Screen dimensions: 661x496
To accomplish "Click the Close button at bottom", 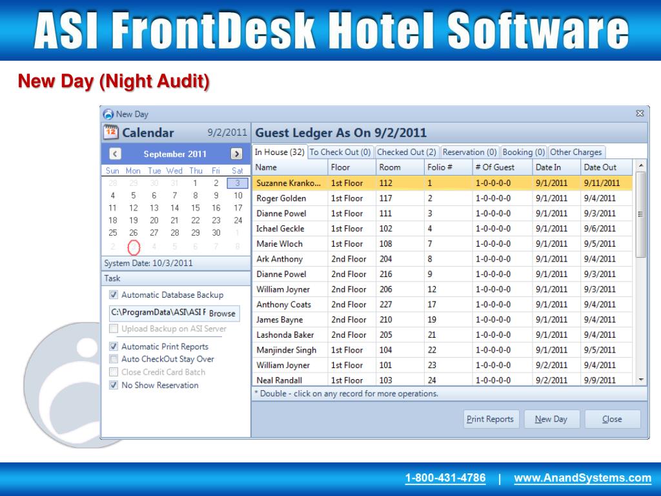I will [x=612, y=419].
